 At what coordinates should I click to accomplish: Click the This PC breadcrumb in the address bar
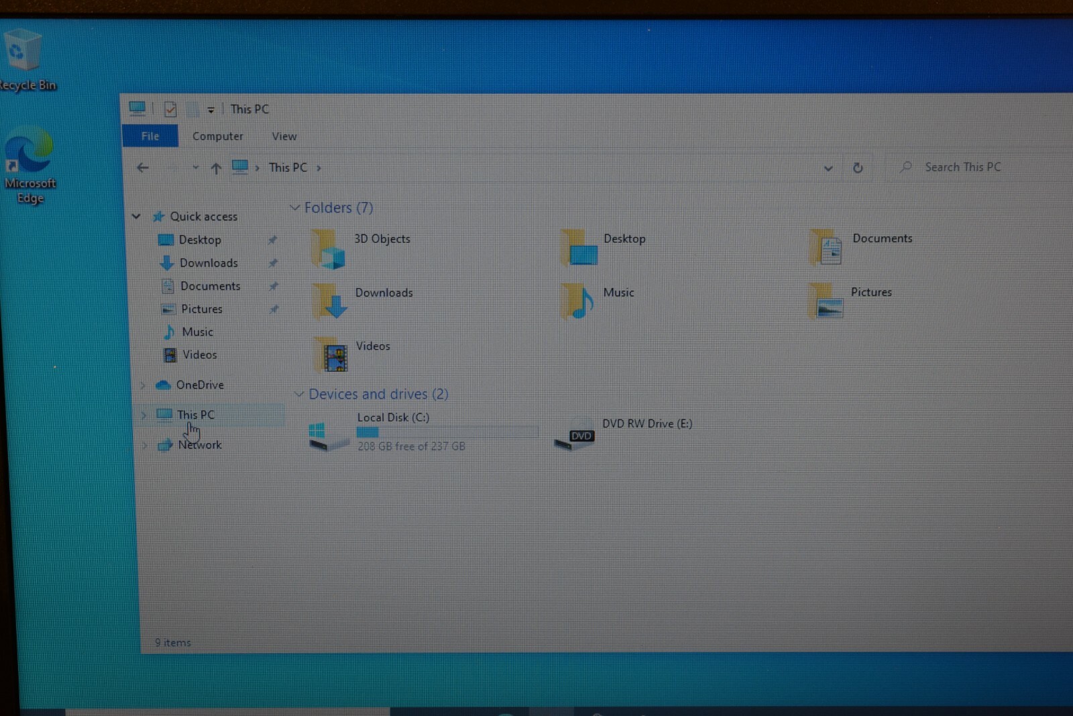[x=288, y=168]
